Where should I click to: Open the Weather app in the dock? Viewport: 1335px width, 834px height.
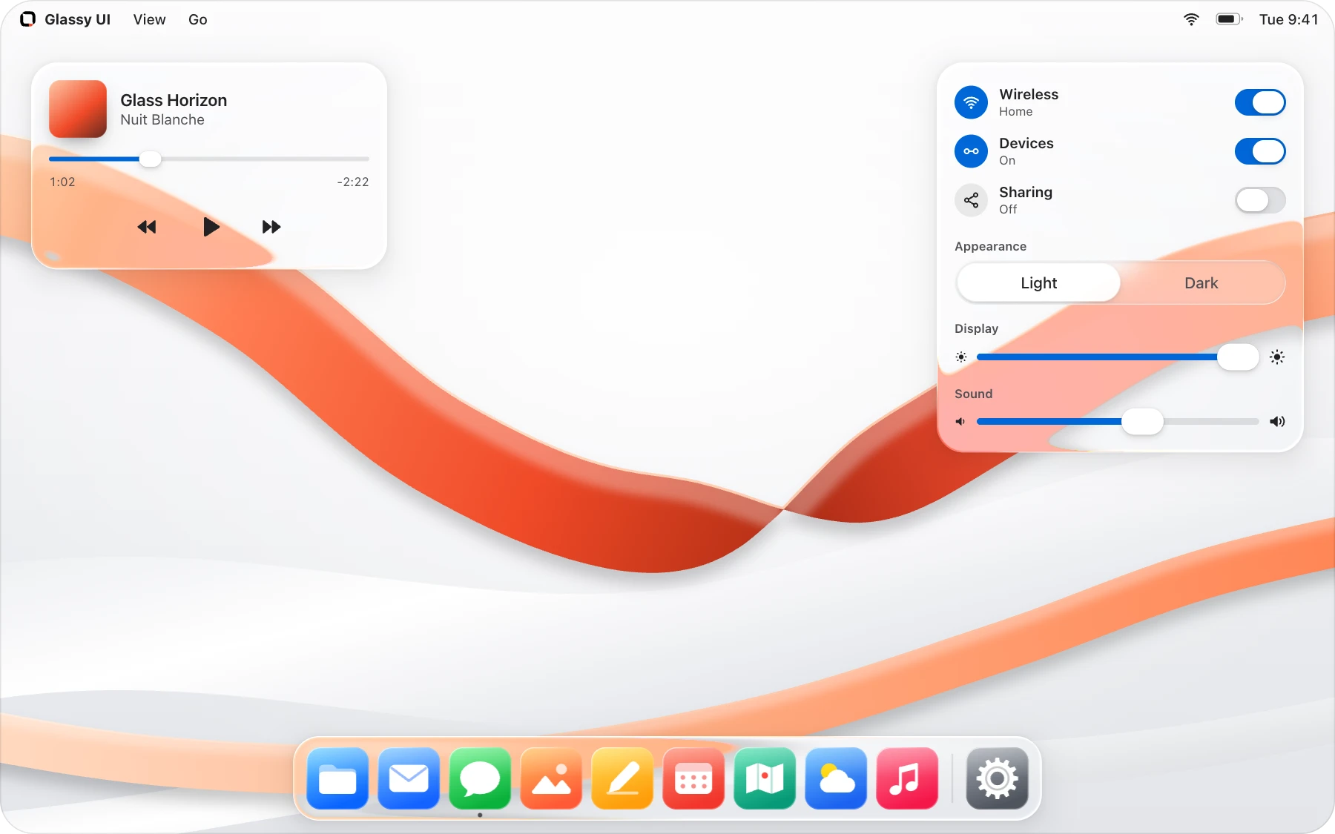pos(836,778)
